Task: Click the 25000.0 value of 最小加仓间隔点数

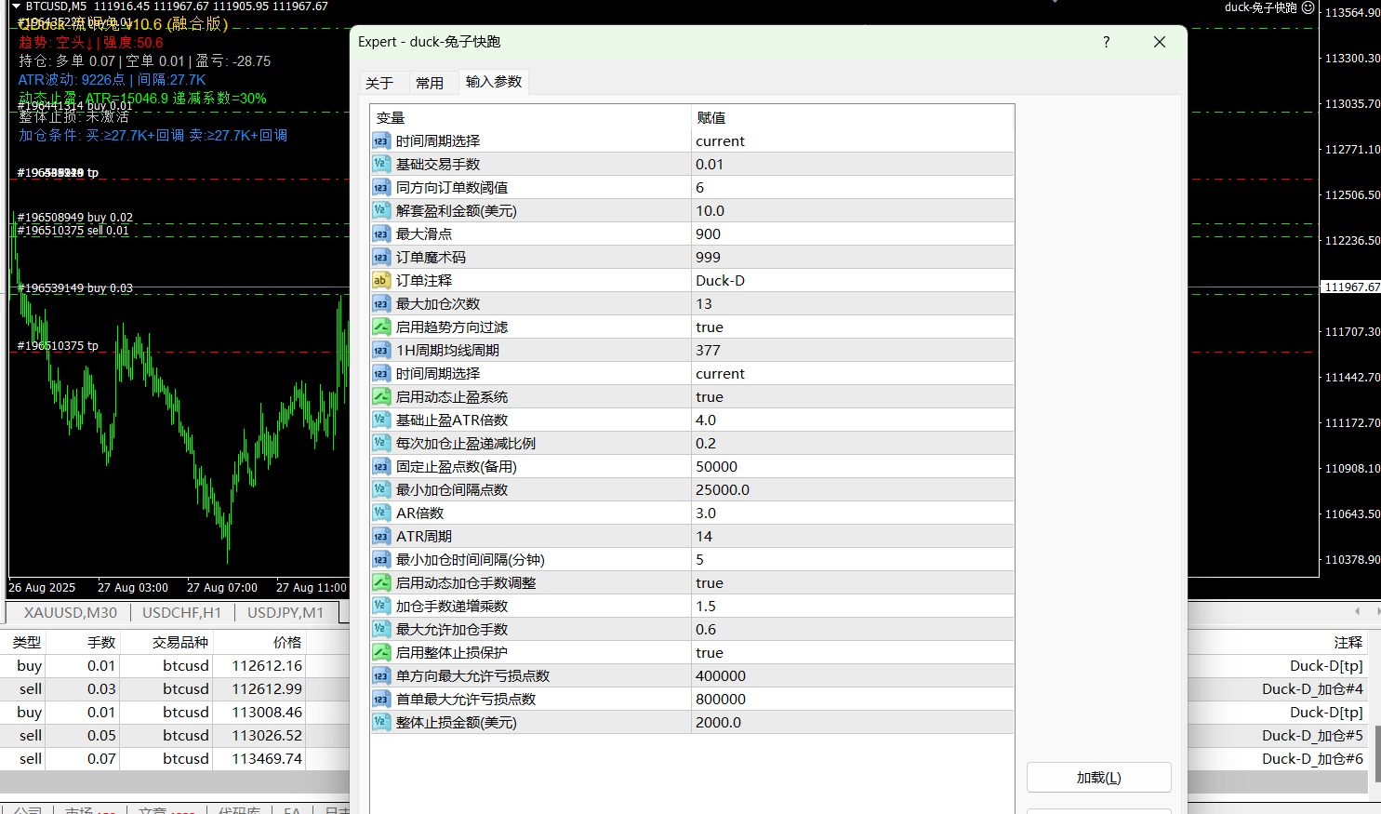Action: point(853,489)
